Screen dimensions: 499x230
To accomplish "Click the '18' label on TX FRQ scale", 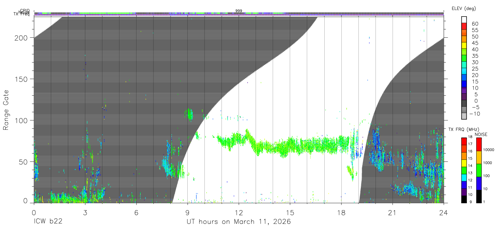I will [x=470, y=137].
